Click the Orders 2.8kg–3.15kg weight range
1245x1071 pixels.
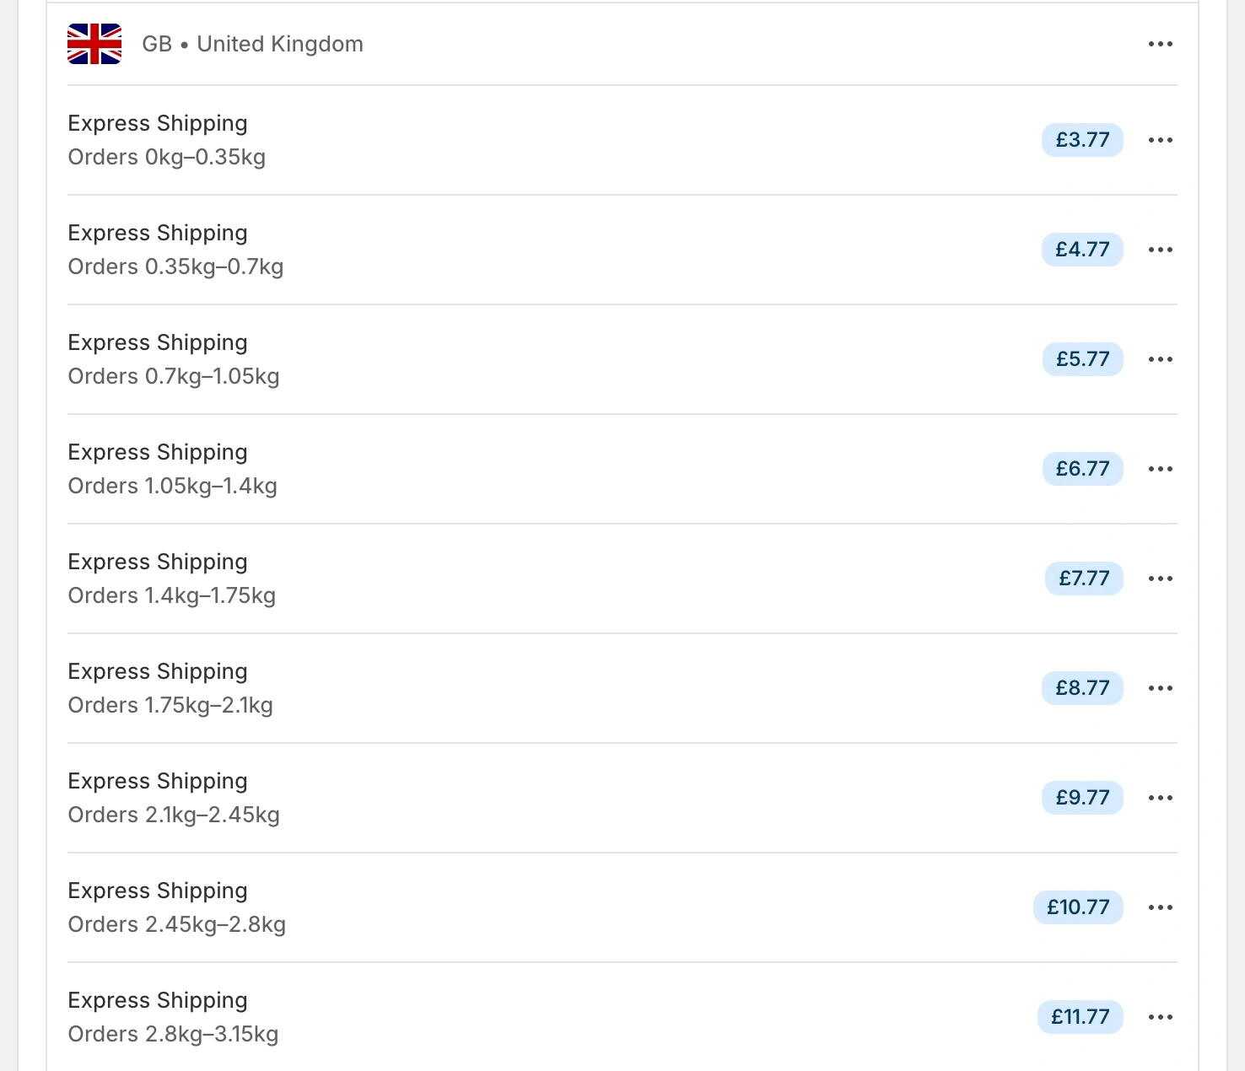(172, 1034)
